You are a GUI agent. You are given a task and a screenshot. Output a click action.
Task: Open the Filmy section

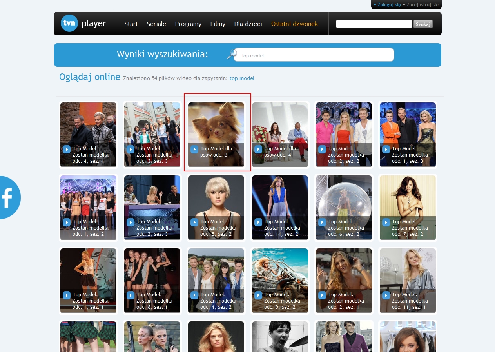[218, 24]
